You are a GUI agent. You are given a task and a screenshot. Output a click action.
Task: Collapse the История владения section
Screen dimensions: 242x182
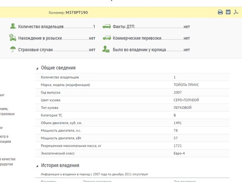[37, 166]
